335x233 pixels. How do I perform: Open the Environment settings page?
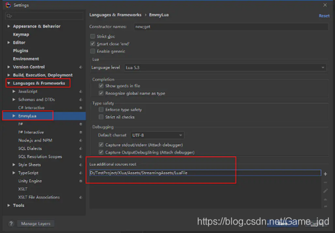[26, 59]
